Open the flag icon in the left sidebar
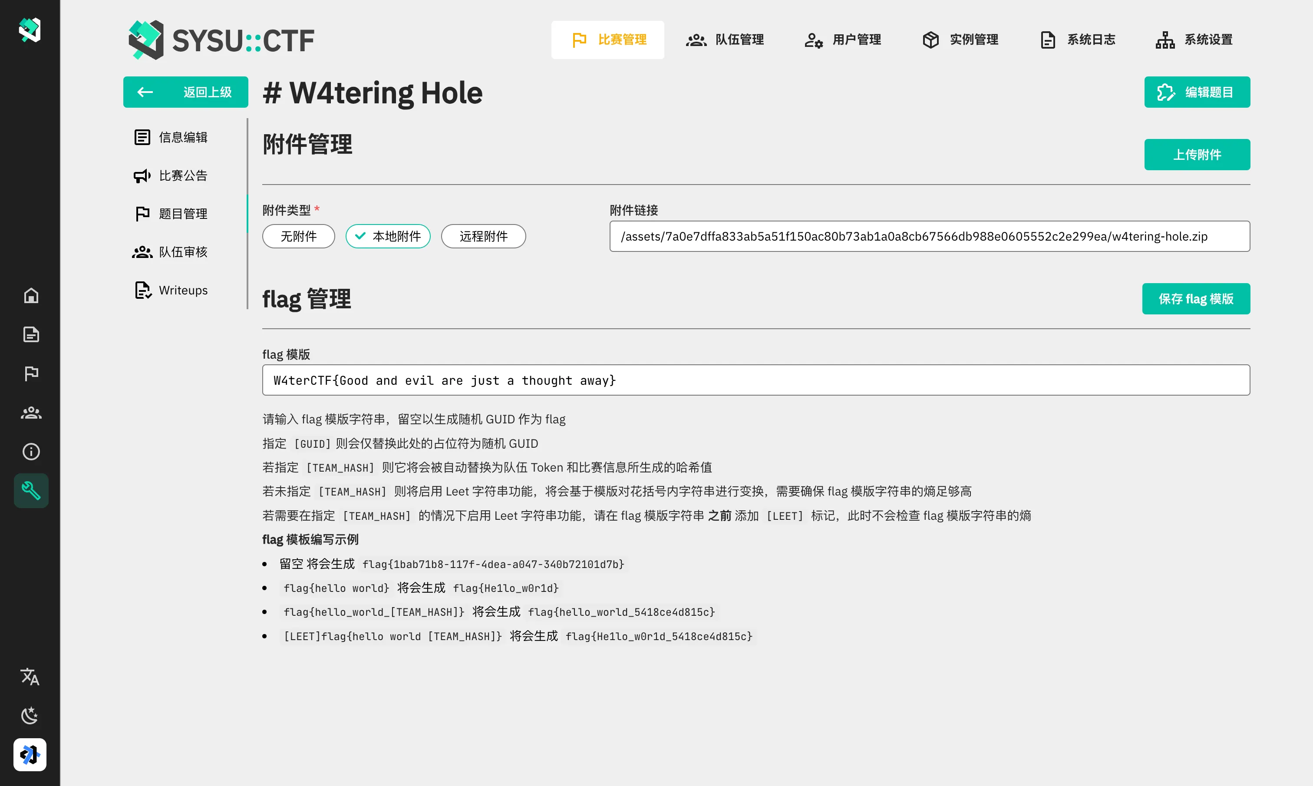The image size is (1313, 786). coord(31,373)
